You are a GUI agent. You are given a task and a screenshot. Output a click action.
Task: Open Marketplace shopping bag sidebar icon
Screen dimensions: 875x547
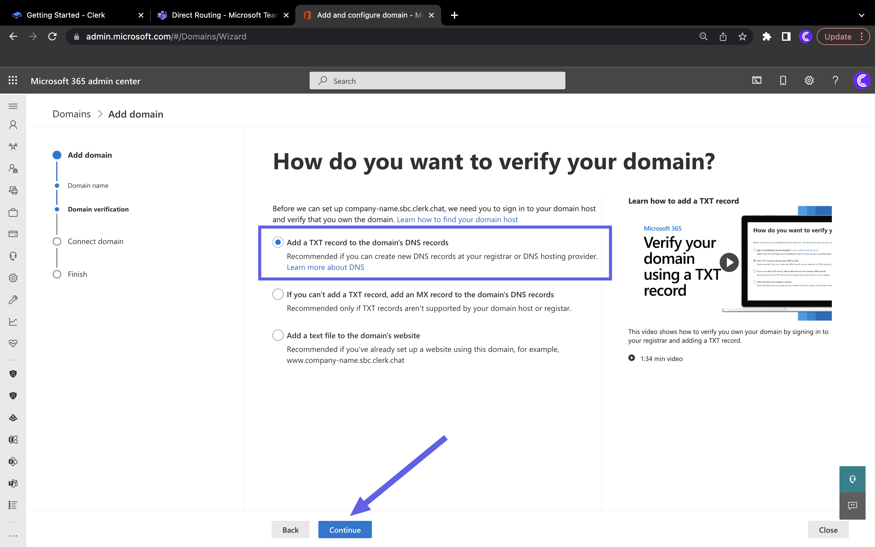13,212
